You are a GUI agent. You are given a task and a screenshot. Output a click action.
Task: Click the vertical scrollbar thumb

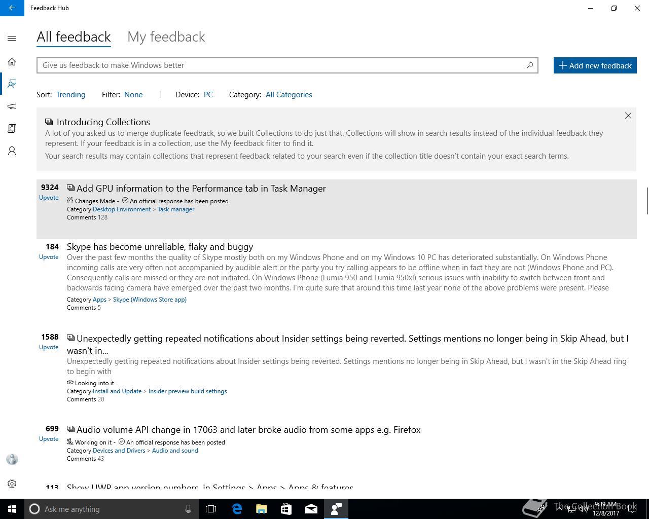point(647,201)
